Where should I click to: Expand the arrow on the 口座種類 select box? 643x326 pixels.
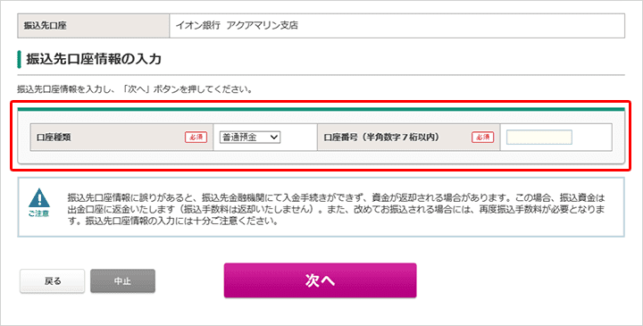click(274, 138)
